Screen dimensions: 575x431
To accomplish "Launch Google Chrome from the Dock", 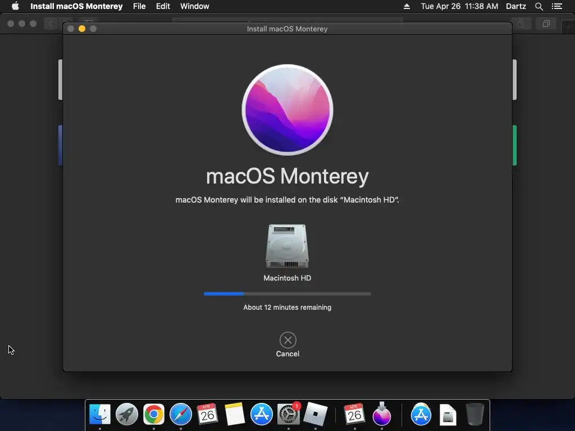I will pyautogui.click(x=154, y=414).
